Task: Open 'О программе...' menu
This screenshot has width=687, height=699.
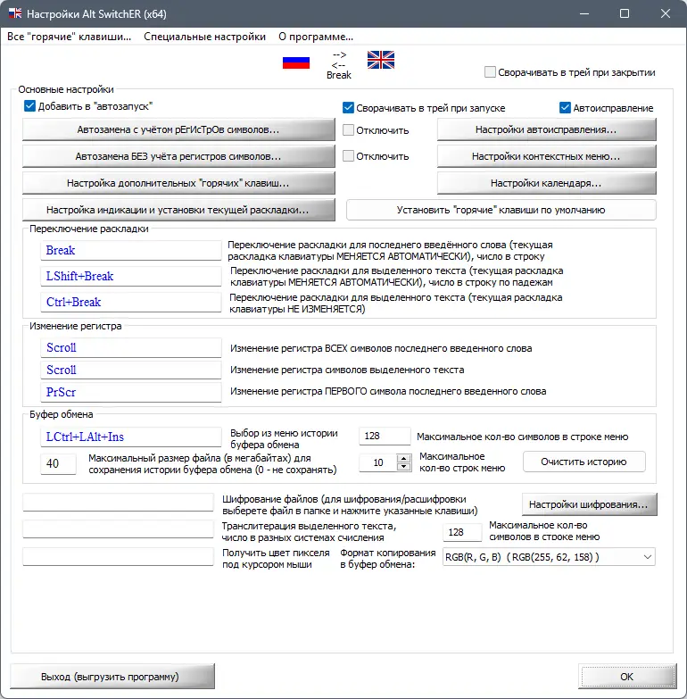Action: [316, 37]
